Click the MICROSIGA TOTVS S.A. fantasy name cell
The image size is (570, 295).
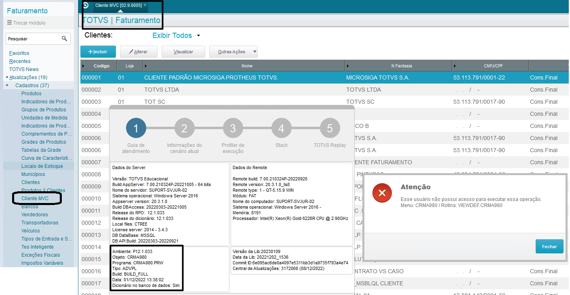[x=378, y=77]
